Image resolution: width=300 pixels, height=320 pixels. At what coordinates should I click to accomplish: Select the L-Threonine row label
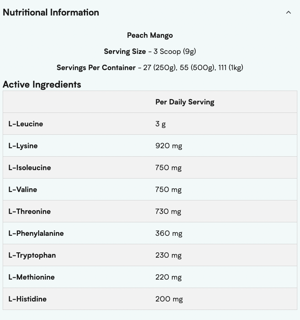point(29,211)
